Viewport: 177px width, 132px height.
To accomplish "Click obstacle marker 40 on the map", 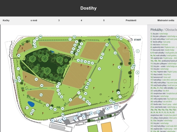I will pos(42,85).
